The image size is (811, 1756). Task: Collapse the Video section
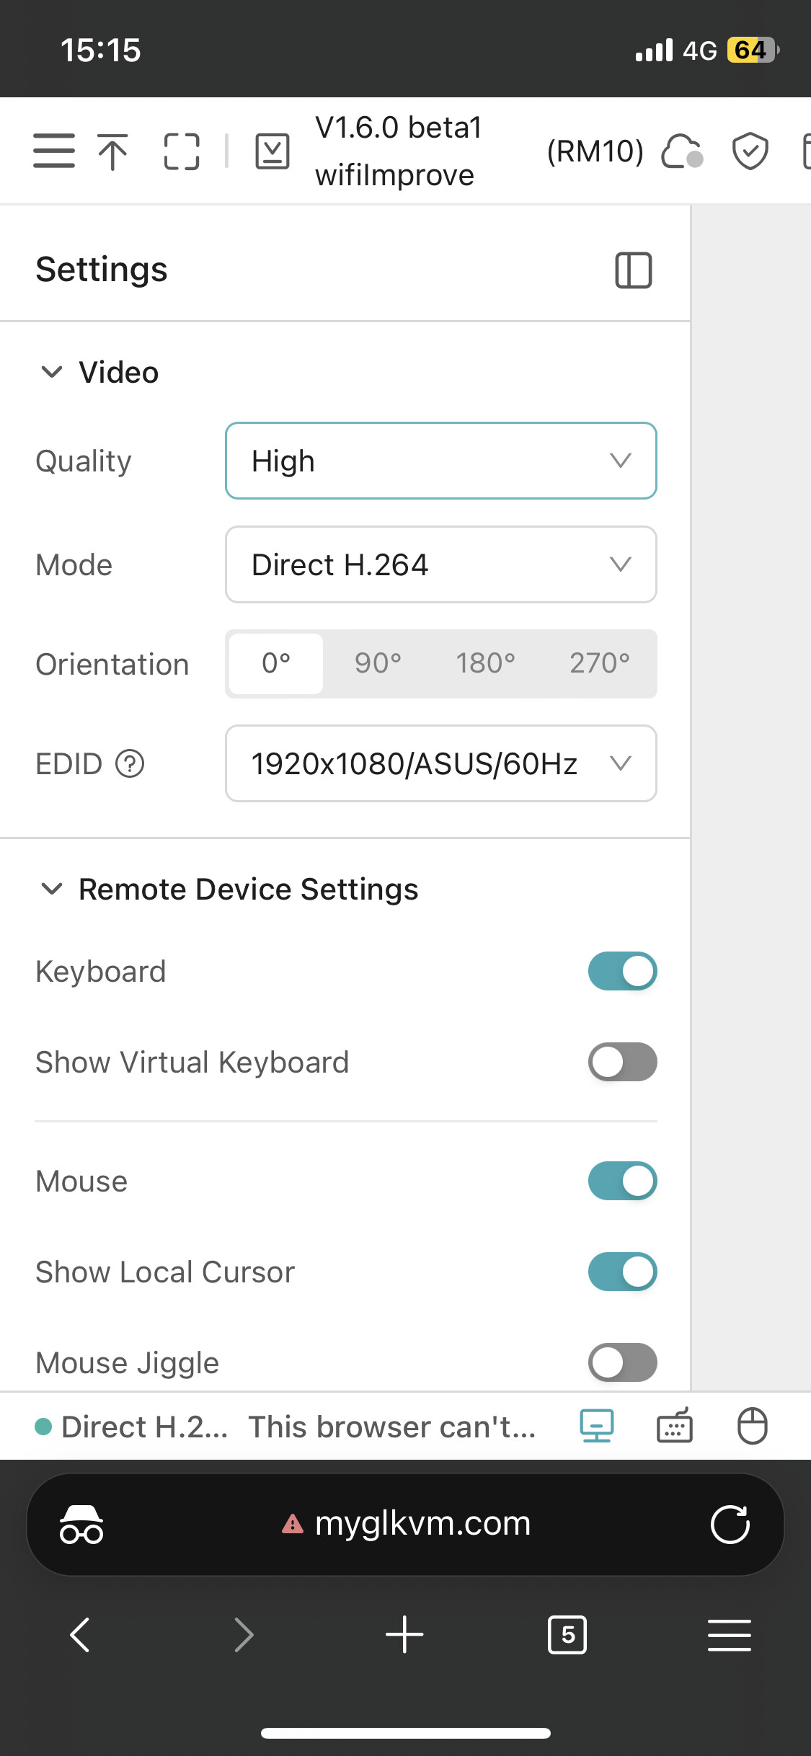coord(52,373)
